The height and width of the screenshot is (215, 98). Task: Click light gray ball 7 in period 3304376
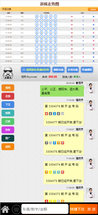[x=63, y=114]
